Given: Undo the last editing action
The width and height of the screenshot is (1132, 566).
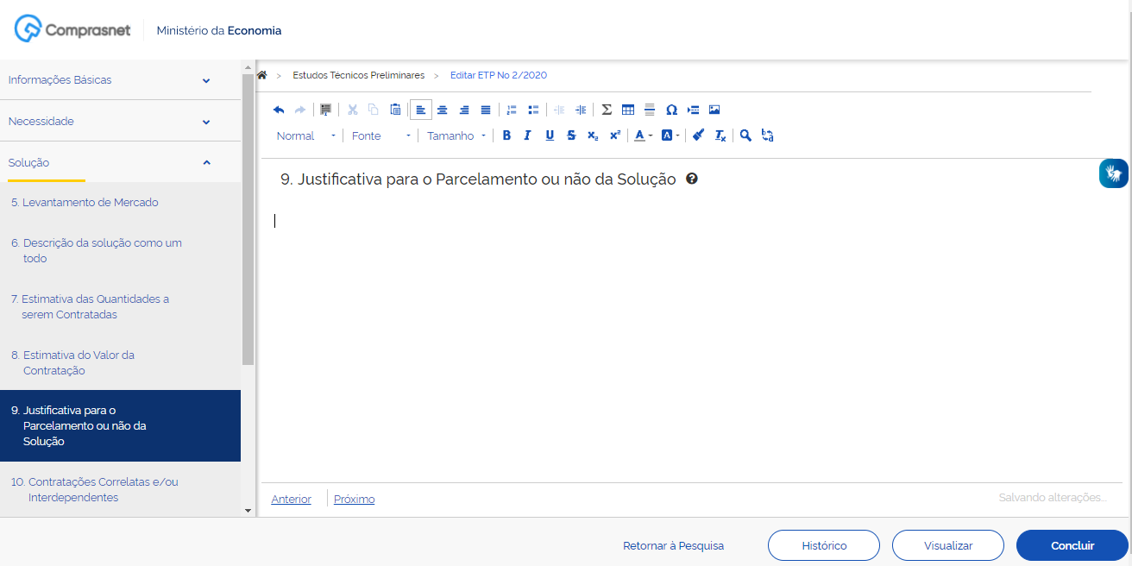Looking at the screenshot, I should [x=278, y=110].
